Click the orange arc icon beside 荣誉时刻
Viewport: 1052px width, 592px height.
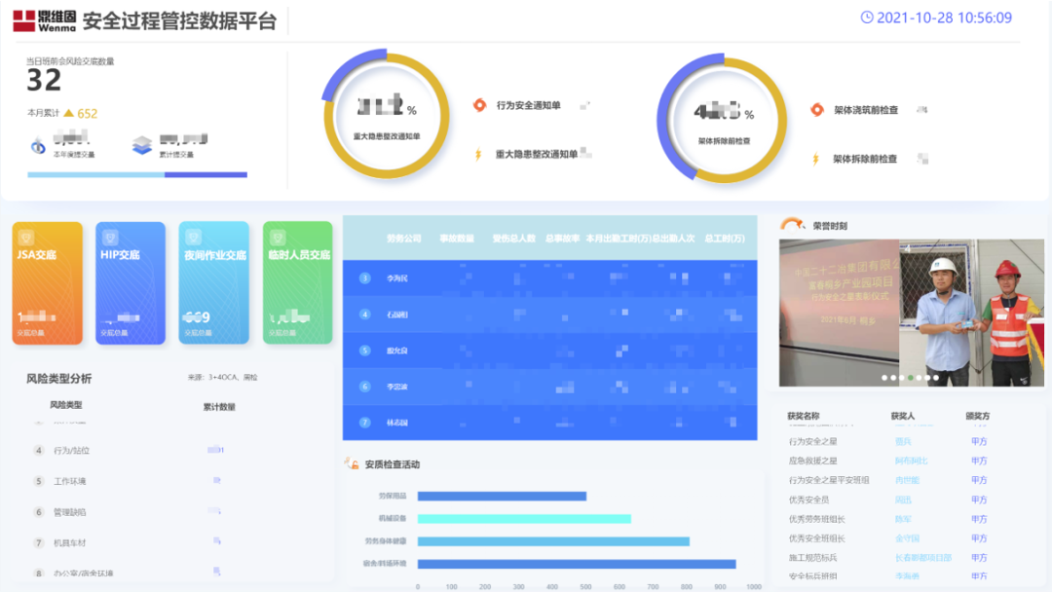(x=792, y=225)
